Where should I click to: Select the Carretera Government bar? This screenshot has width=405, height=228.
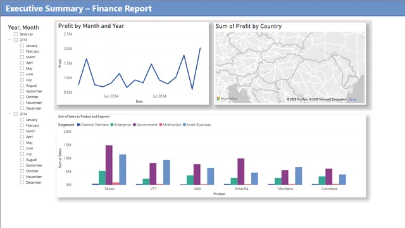[329, 177]
